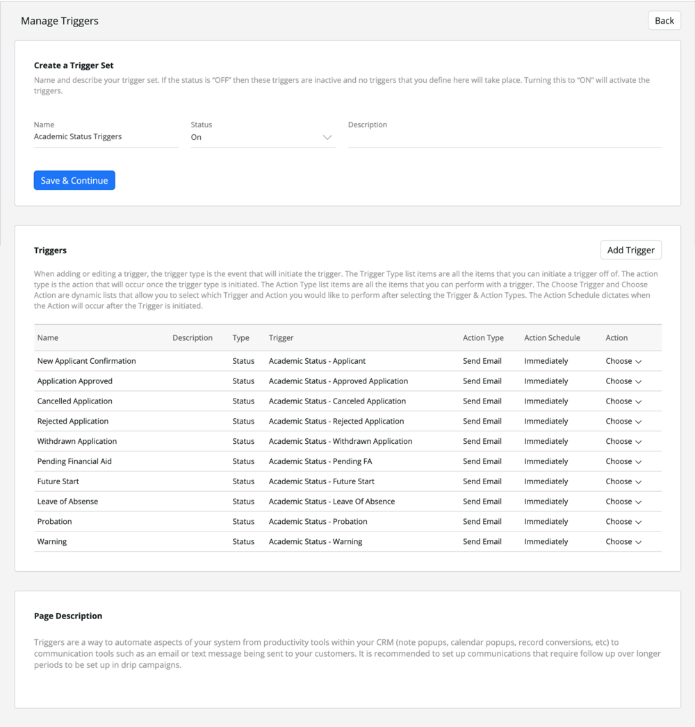Click 'Academic Status - Canceled Application' cell

(337, 401)
